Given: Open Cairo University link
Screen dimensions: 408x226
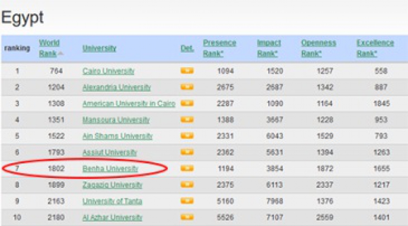Looking at the screenshot, I should (x=108, y=71).
